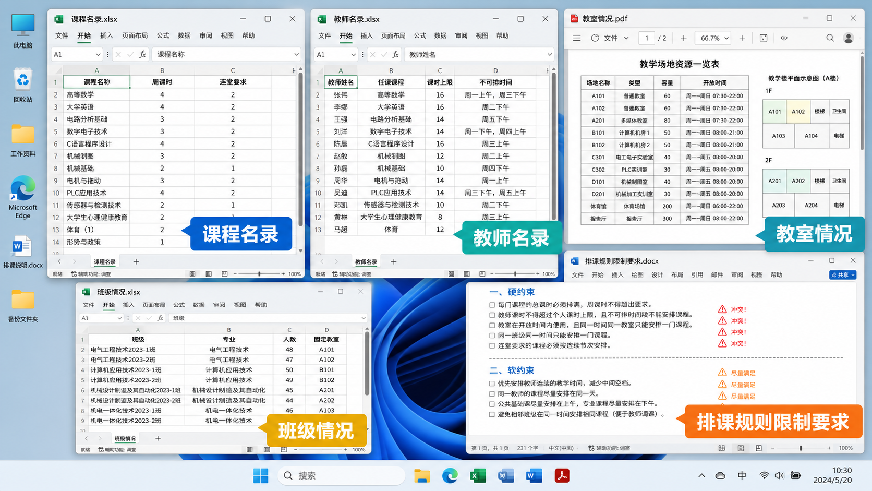Open Adobe Acrobat from the taskbar
The height and width of the screenshot is (491, 872).
(x=562, y=475)
